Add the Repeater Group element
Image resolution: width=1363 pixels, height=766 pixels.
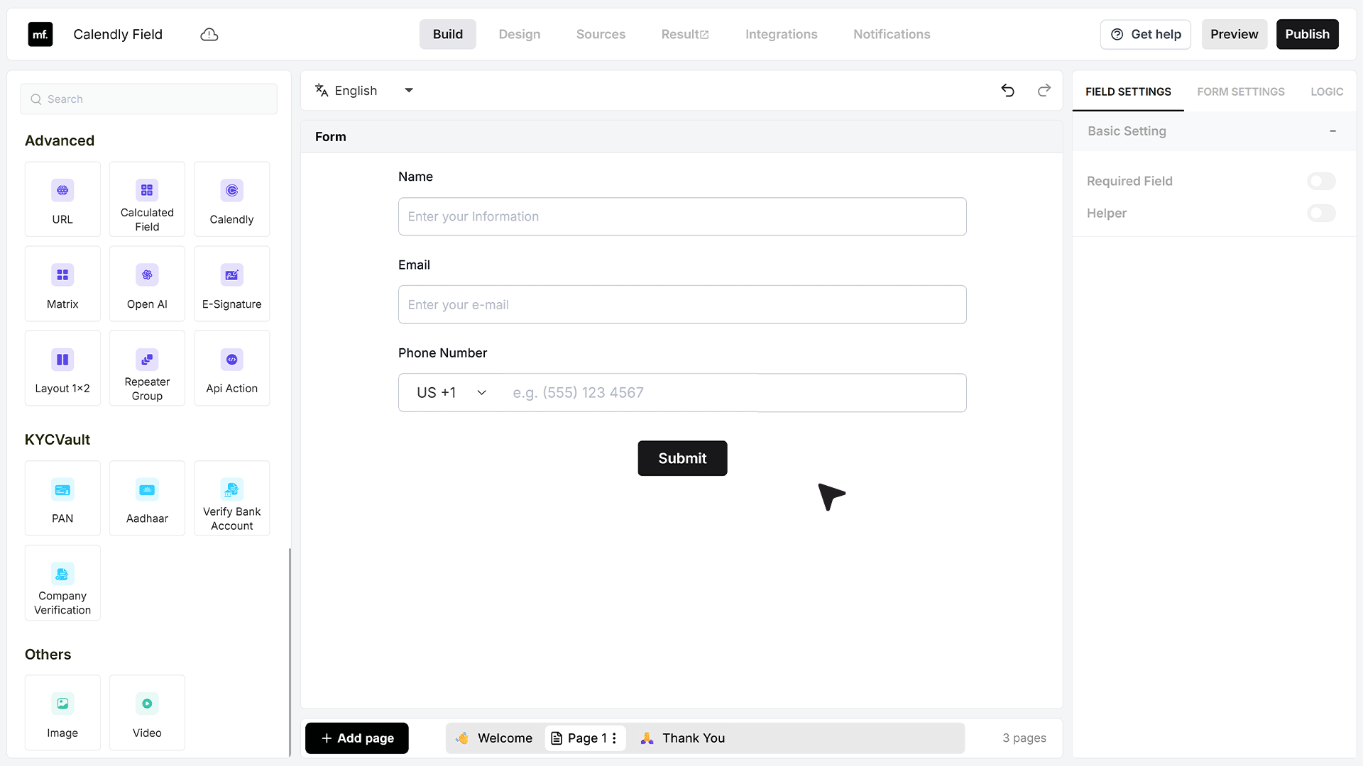click(x=147, y=368)
